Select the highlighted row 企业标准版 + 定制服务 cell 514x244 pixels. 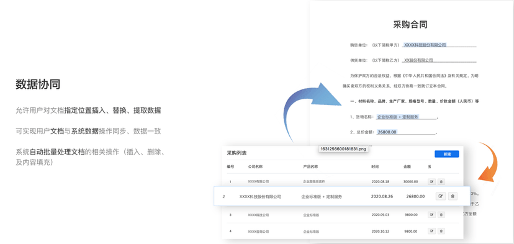tap(322, 196)
